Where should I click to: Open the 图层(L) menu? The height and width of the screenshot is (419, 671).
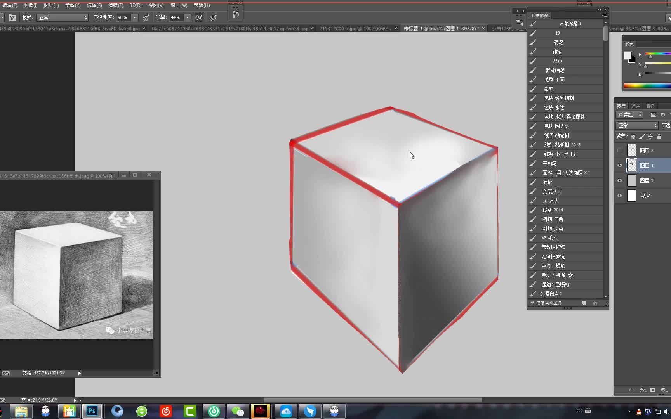[x=51, y=5]
